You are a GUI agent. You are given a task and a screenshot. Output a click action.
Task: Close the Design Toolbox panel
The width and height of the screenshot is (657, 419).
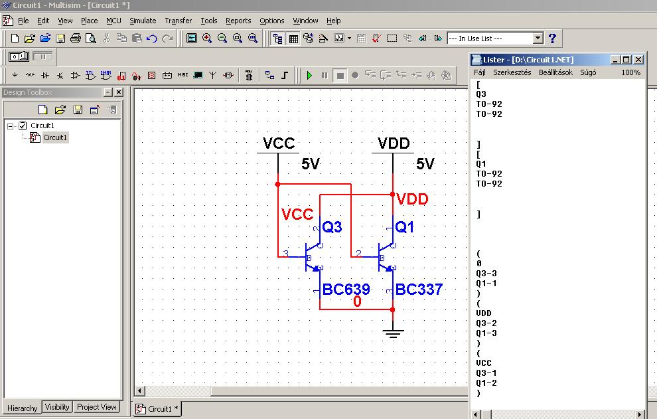[x=119, y=92]
